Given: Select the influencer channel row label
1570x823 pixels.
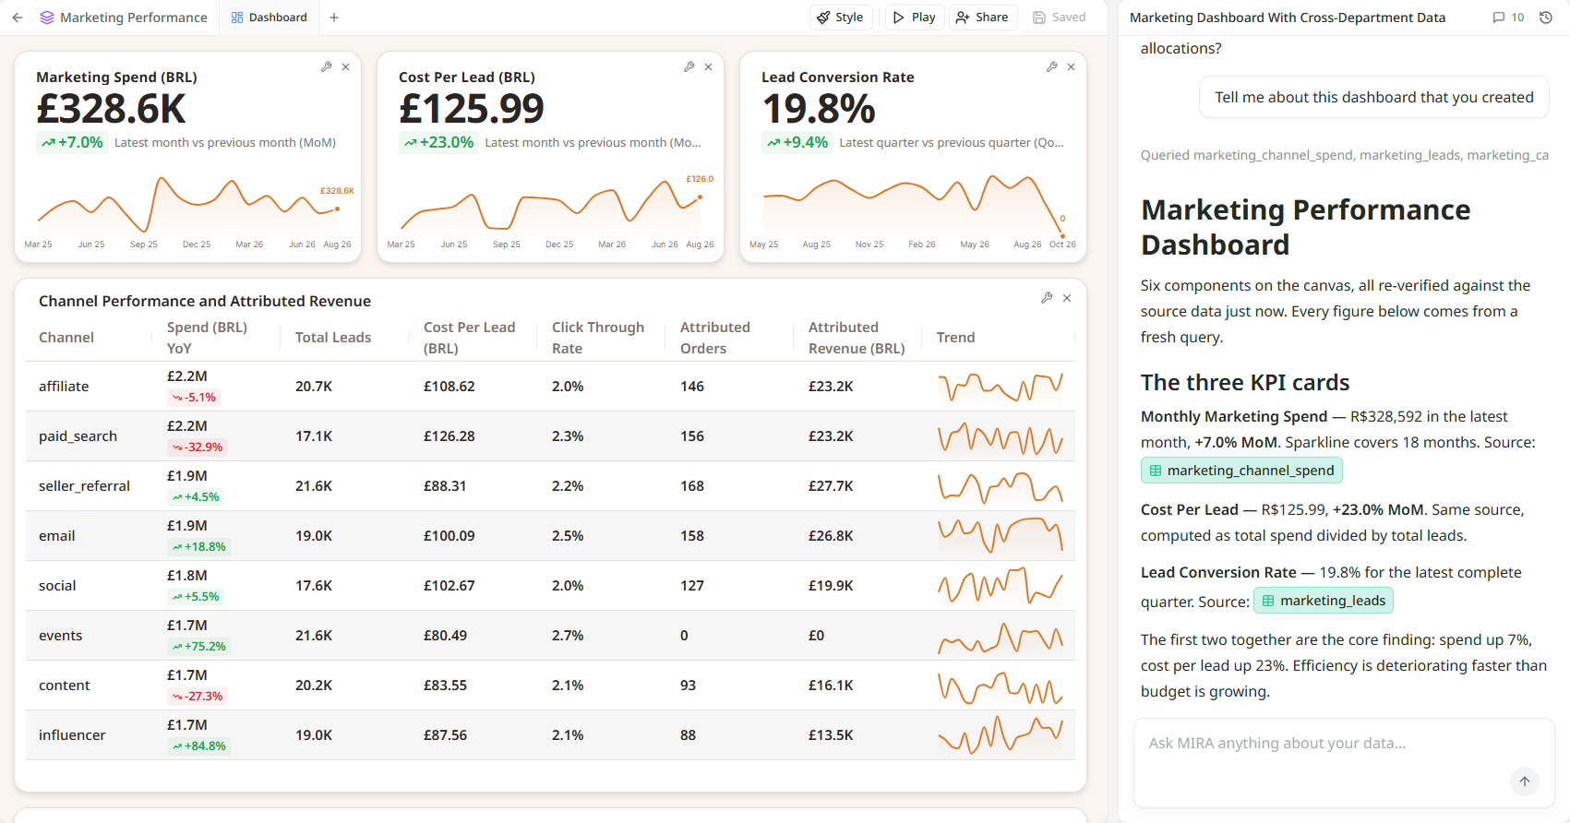Looking at the screenshot, I should click(x=72, y=735).
